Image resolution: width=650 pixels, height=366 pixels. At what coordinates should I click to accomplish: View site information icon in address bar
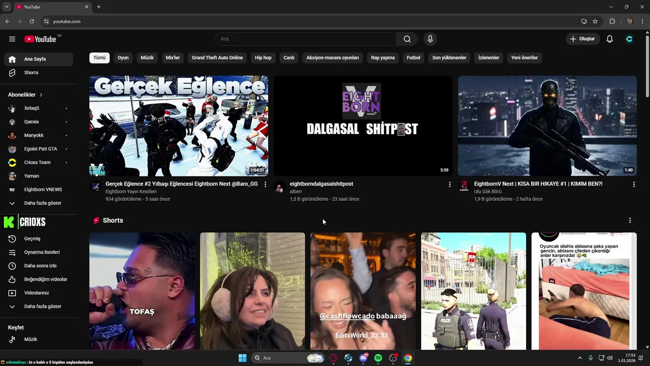point(46,21)
